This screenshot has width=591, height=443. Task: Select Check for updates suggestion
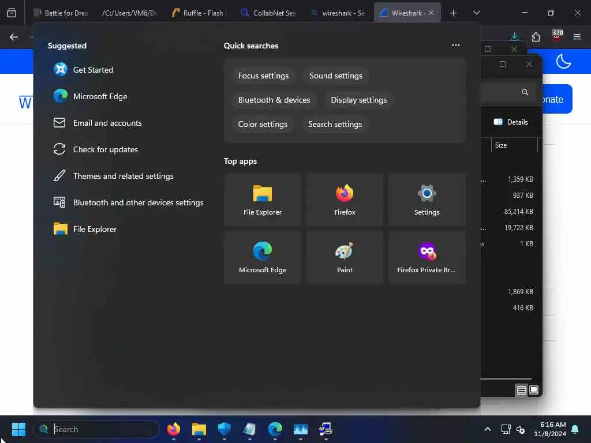point(96,149)
